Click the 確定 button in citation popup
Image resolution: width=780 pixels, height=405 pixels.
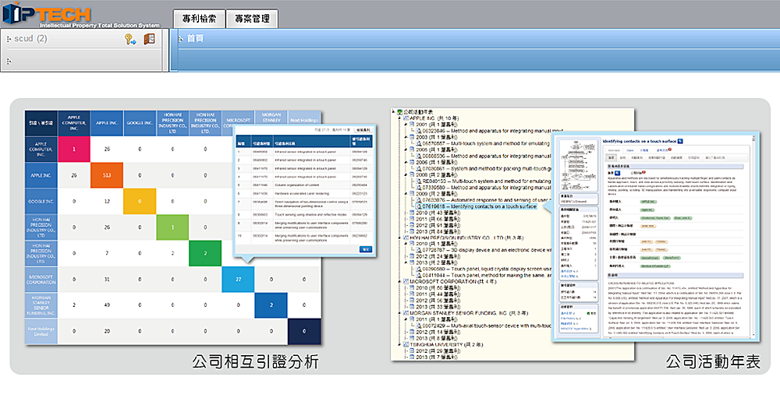click(x=366, y=249)
